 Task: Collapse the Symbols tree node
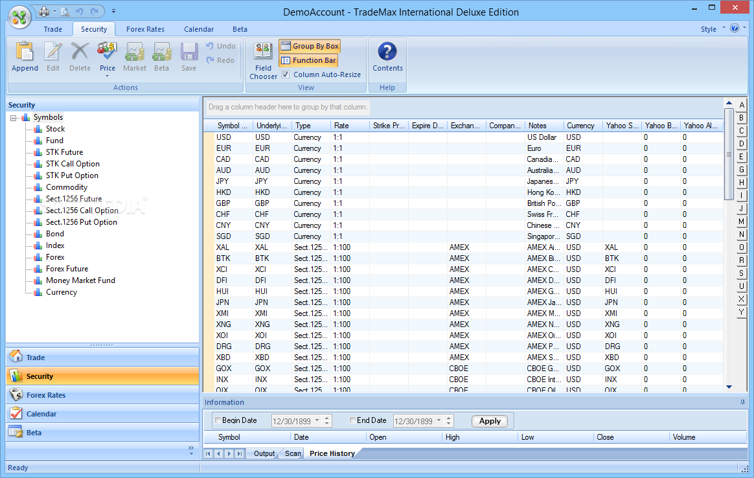click(14, 117)
